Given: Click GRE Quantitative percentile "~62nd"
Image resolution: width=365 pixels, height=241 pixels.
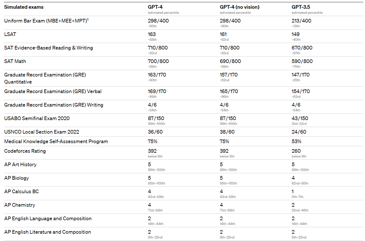Looking at the screenshot, I should tap(225, 80).
